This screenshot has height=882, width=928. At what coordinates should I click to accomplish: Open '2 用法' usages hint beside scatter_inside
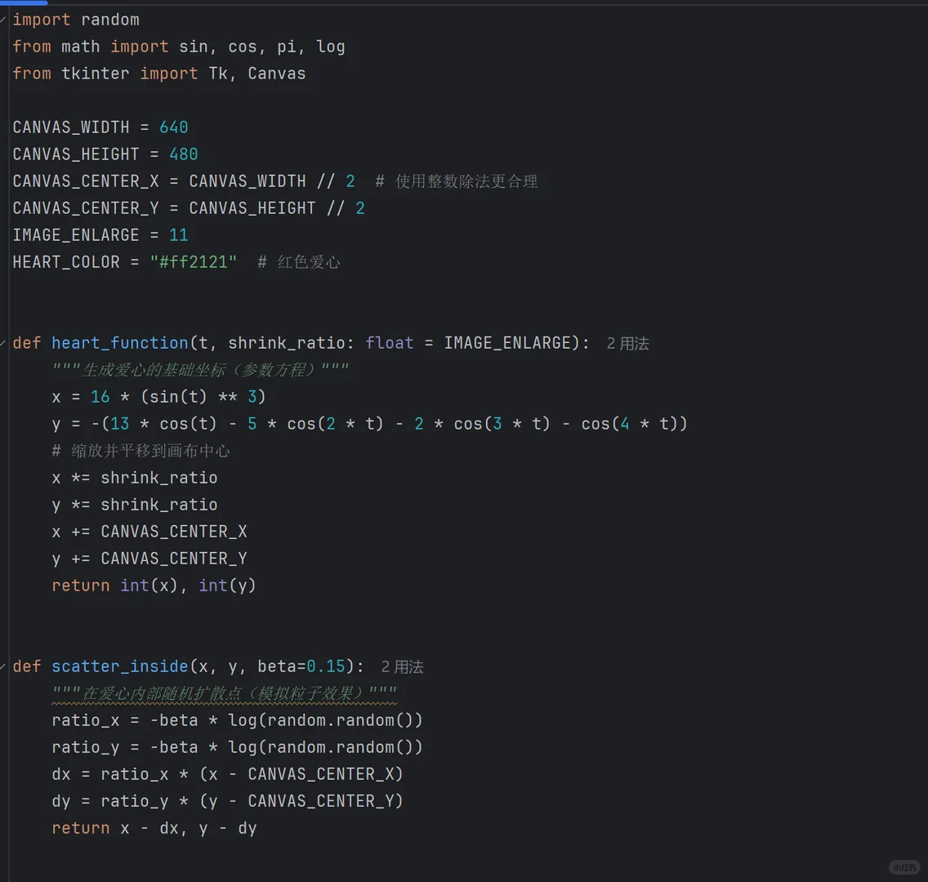pos(403,667)
